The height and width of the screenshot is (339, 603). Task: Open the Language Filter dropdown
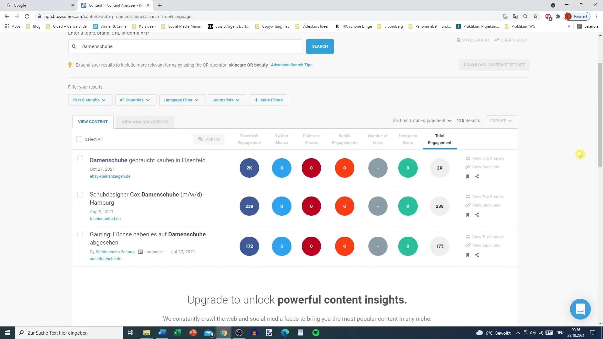(x=182, y=100)
